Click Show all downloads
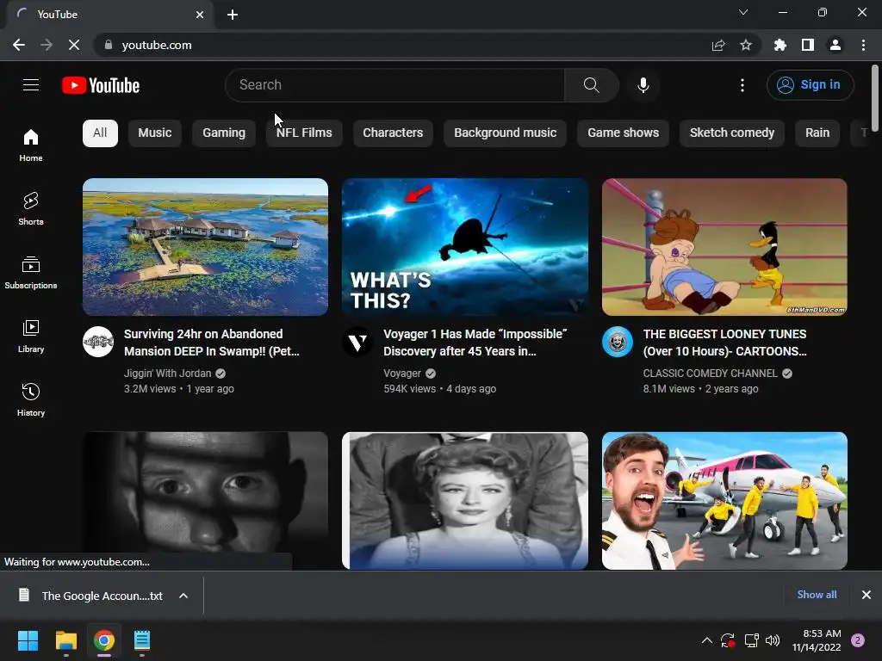The height and width of the screenshot is (661, 882). [817, 595]
